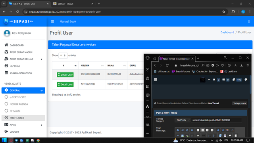The height and width of the screenshot is (143, 254).
Task: Select the New Thread in Access Market Opera tab
Action: point(176,59)
